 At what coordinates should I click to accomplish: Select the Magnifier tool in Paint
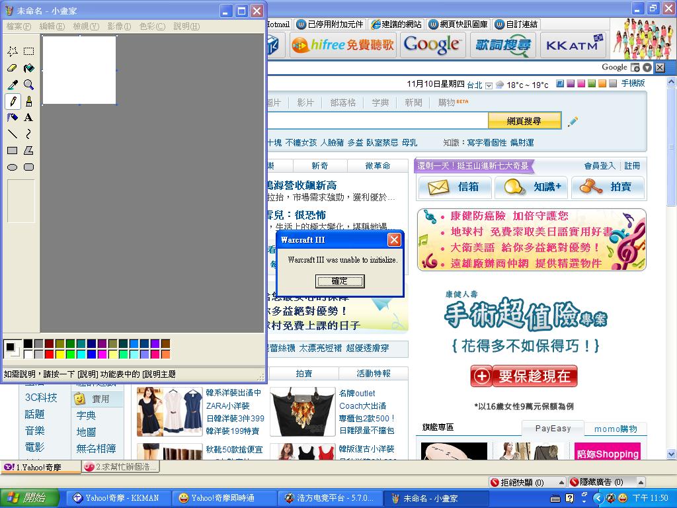pos(29,85)
